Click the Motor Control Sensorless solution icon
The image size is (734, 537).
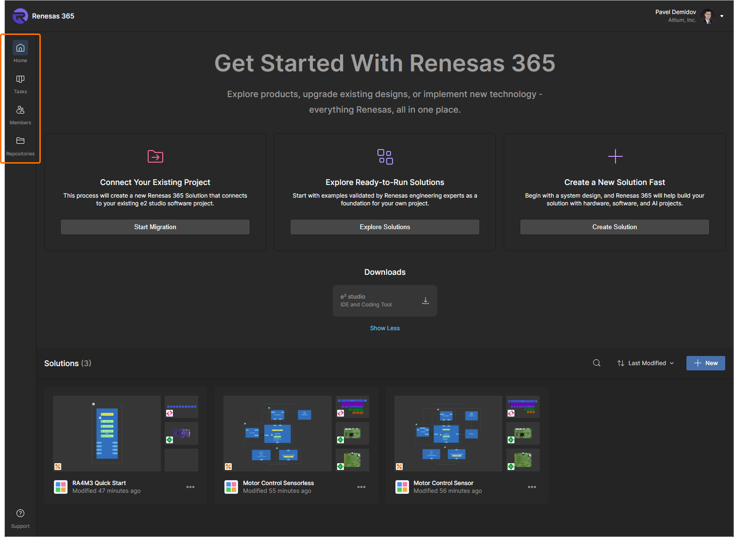click(231, 487)
